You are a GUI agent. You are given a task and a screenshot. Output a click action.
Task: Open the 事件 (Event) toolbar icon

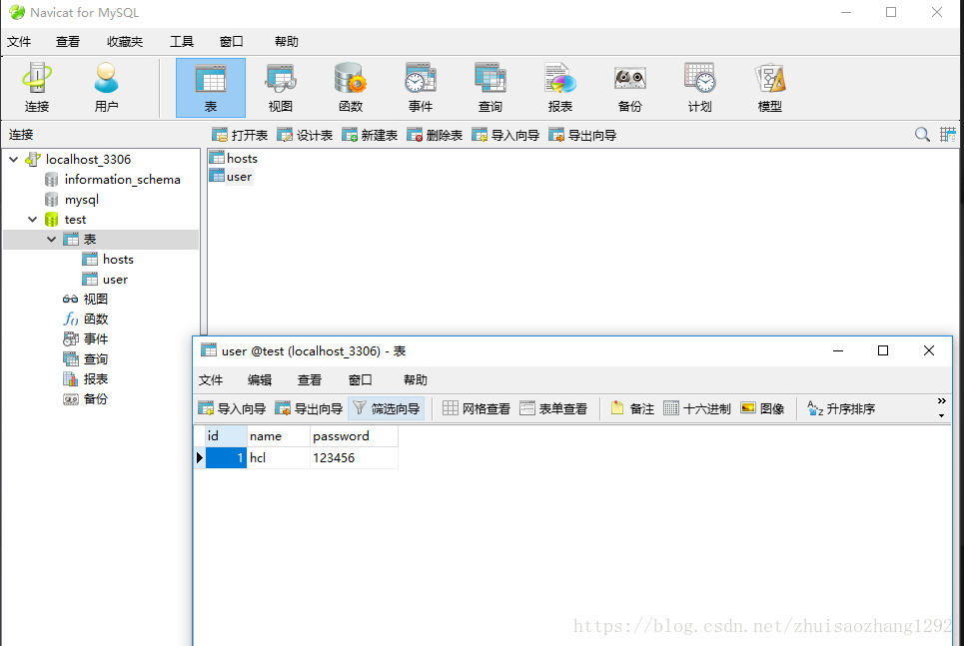pyautogui.click(x=421, y=87)
